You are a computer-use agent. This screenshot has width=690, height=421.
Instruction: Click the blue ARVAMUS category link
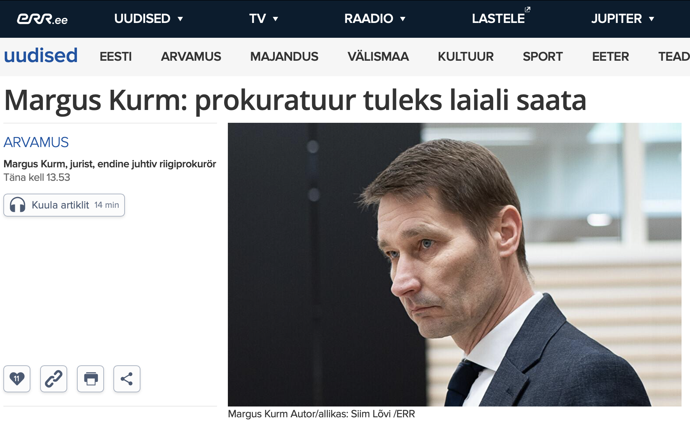36,142
